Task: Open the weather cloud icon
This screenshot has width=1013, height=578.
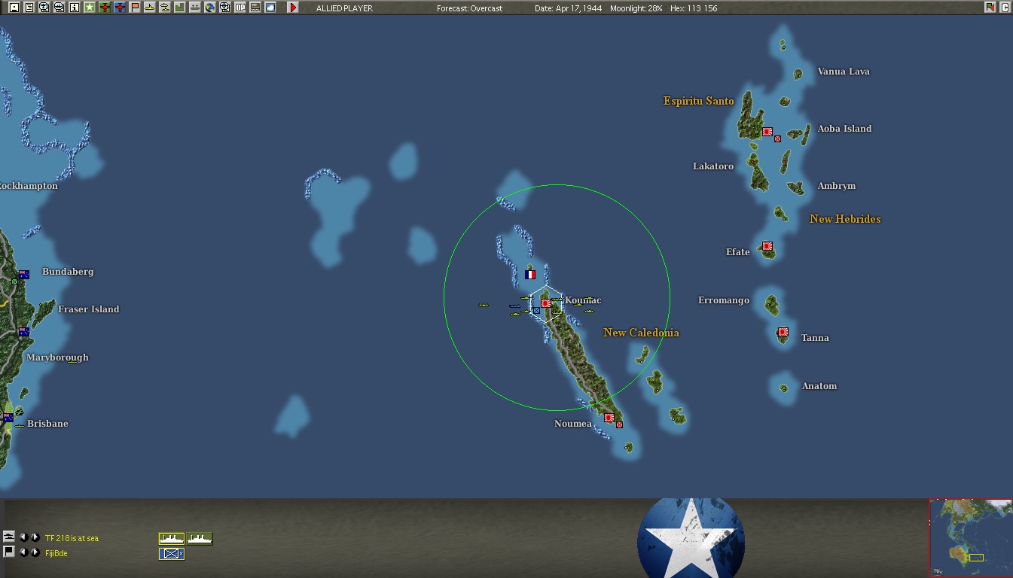Action: [x=270, y=8]
